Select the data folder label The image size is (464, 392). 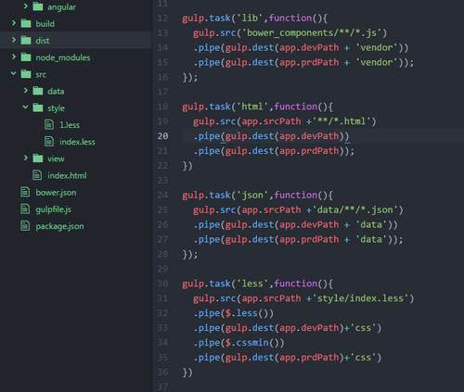tap(56, 91)
